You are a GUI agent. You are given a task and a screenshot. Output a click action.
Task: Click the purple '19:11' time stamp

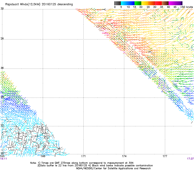(x=3, y=159)
